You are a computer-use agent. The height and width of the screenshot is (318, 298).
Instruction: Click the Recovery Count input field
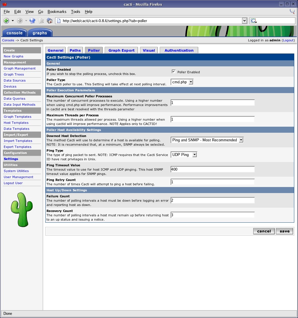point(213,215)
